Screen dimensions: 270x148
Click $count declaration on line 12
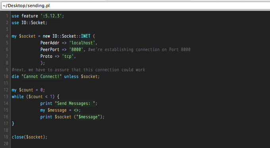tap(26, 90)
